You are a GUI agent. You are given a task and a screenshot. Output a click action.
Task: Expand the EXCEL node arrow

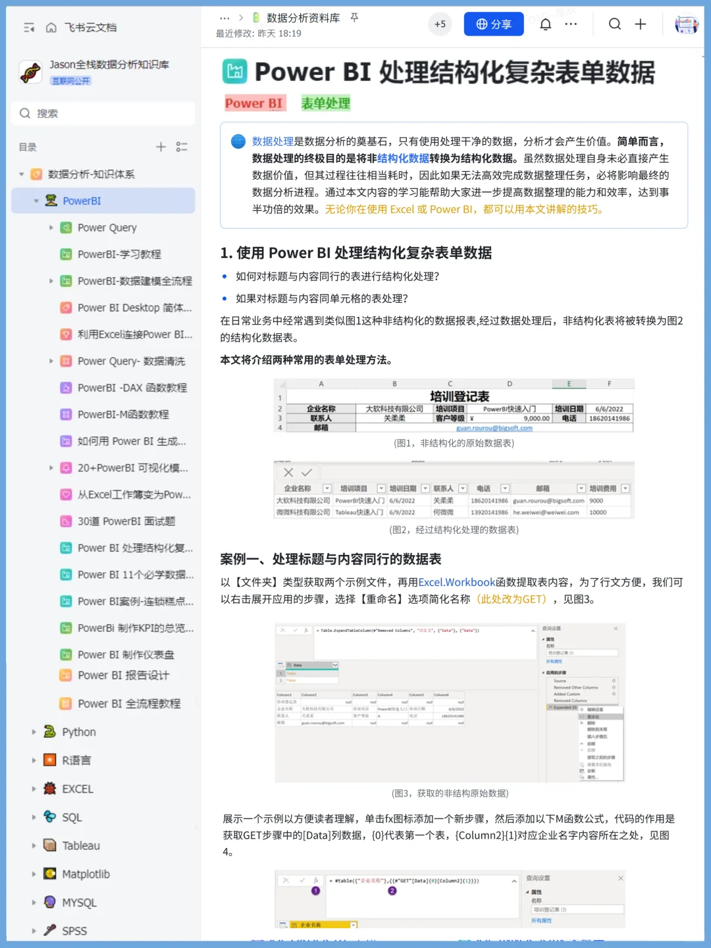tap(34, 788)
